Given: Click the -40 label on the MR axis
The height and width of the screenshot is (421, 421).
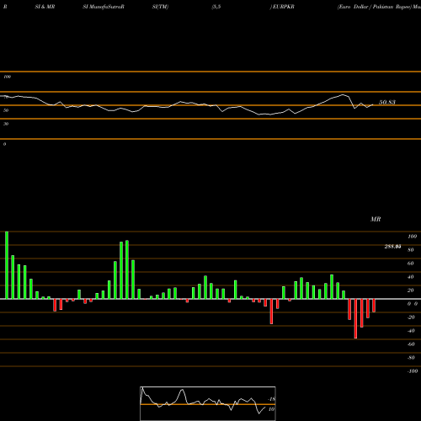Looking at the screenshot, I should [411, 331].
